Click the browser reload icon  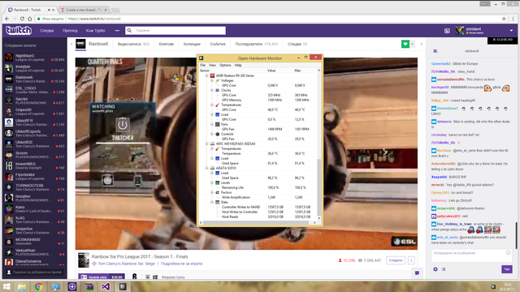[22, 19]
